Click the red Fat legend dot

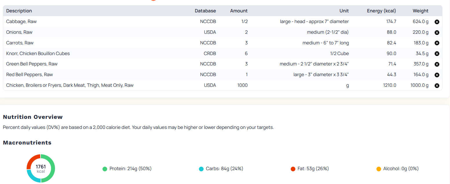coord(293,169)
